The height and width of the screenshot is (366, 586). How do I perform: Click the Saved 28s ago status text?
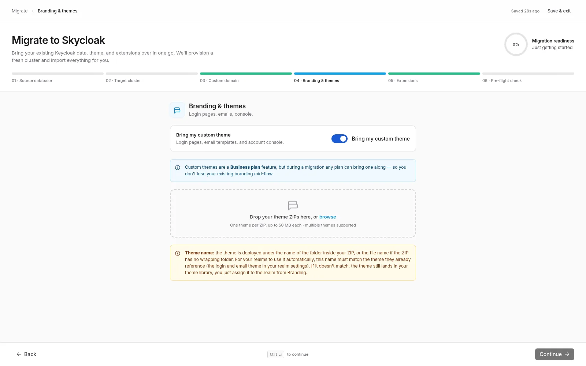525,11
